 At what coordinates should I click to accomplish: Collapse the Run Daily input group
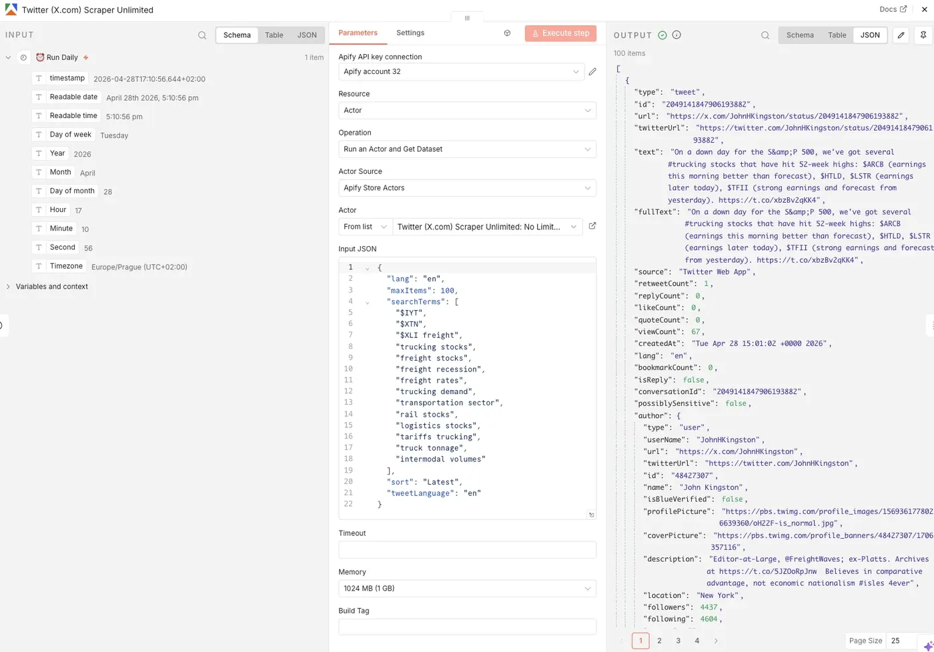point(8,57)
